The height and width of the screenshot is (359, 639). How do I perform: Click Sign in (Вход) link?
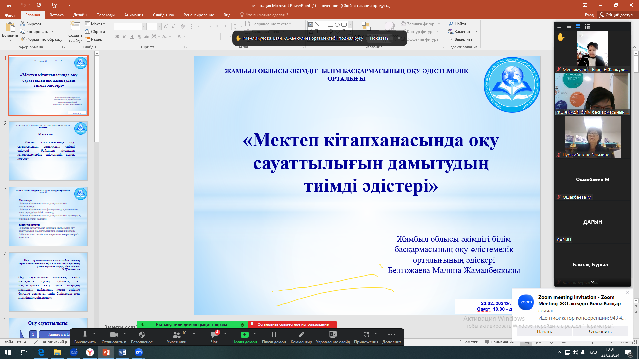[589, 15]
